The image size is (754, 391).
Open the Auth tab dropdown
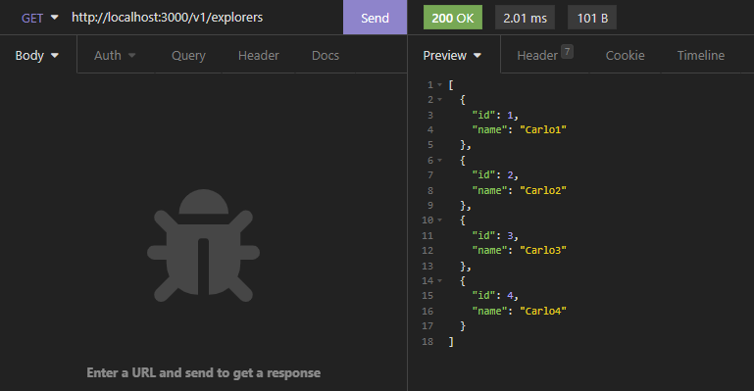pos(115,55)
